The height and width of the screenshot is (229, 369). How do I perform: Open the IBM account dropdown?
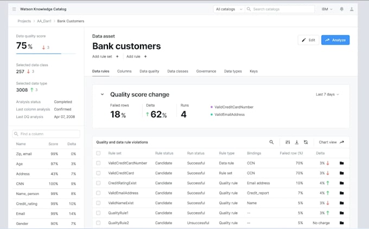327,9
